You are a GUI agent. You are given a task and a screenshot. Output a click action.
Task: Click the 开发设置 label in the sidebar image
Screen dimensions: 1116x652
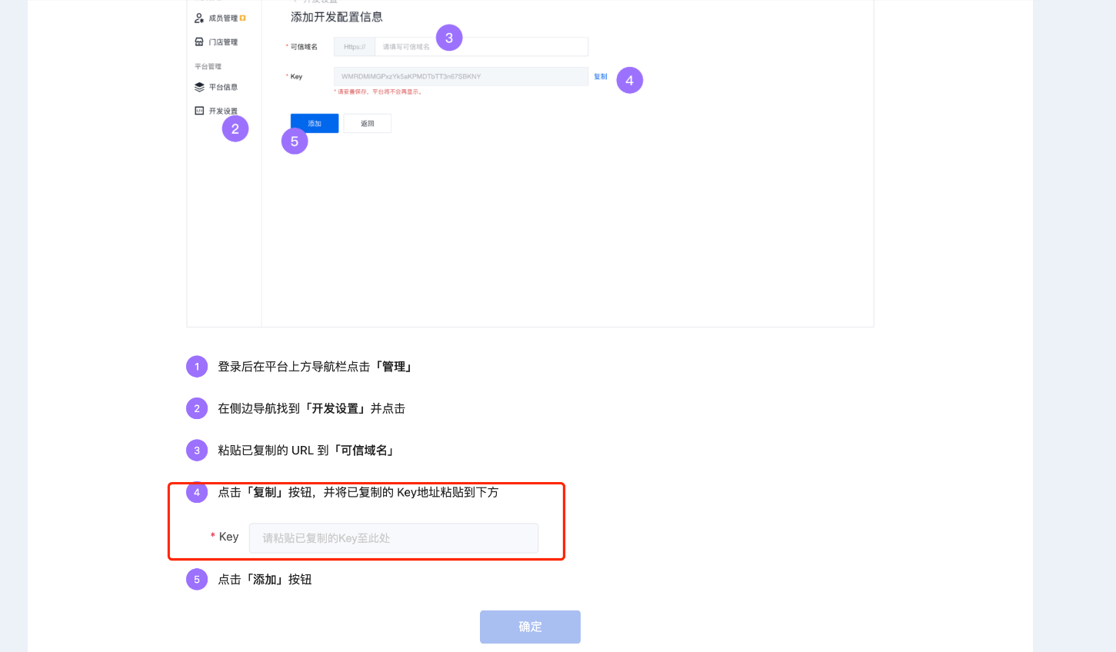pos(223,111)
